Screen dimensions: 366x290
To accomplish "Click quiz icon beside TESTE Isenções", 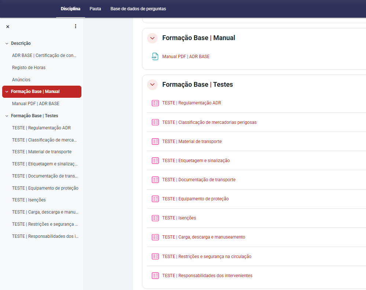I will point(155,218).
